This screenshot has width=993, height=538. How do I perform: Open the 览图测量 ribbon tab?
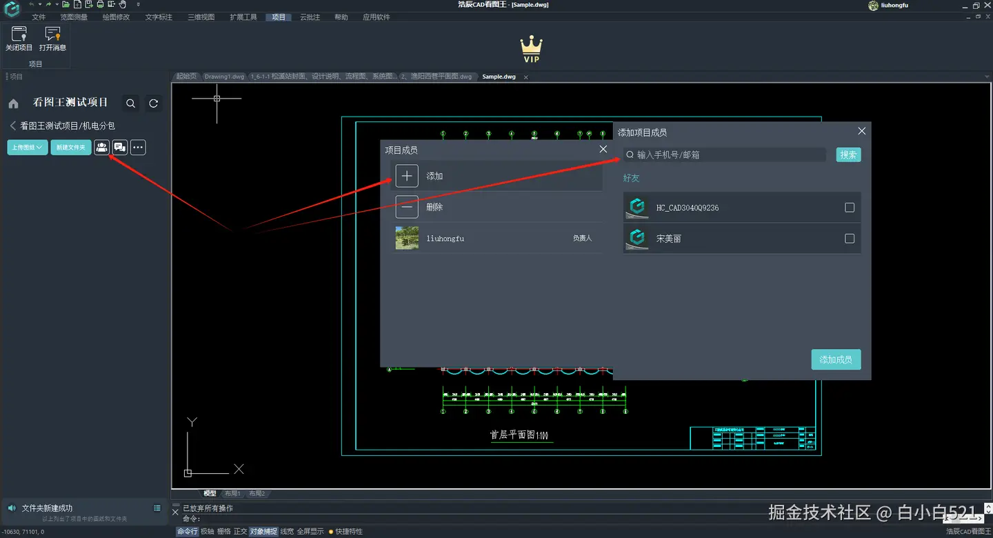[x=74, y=17]
